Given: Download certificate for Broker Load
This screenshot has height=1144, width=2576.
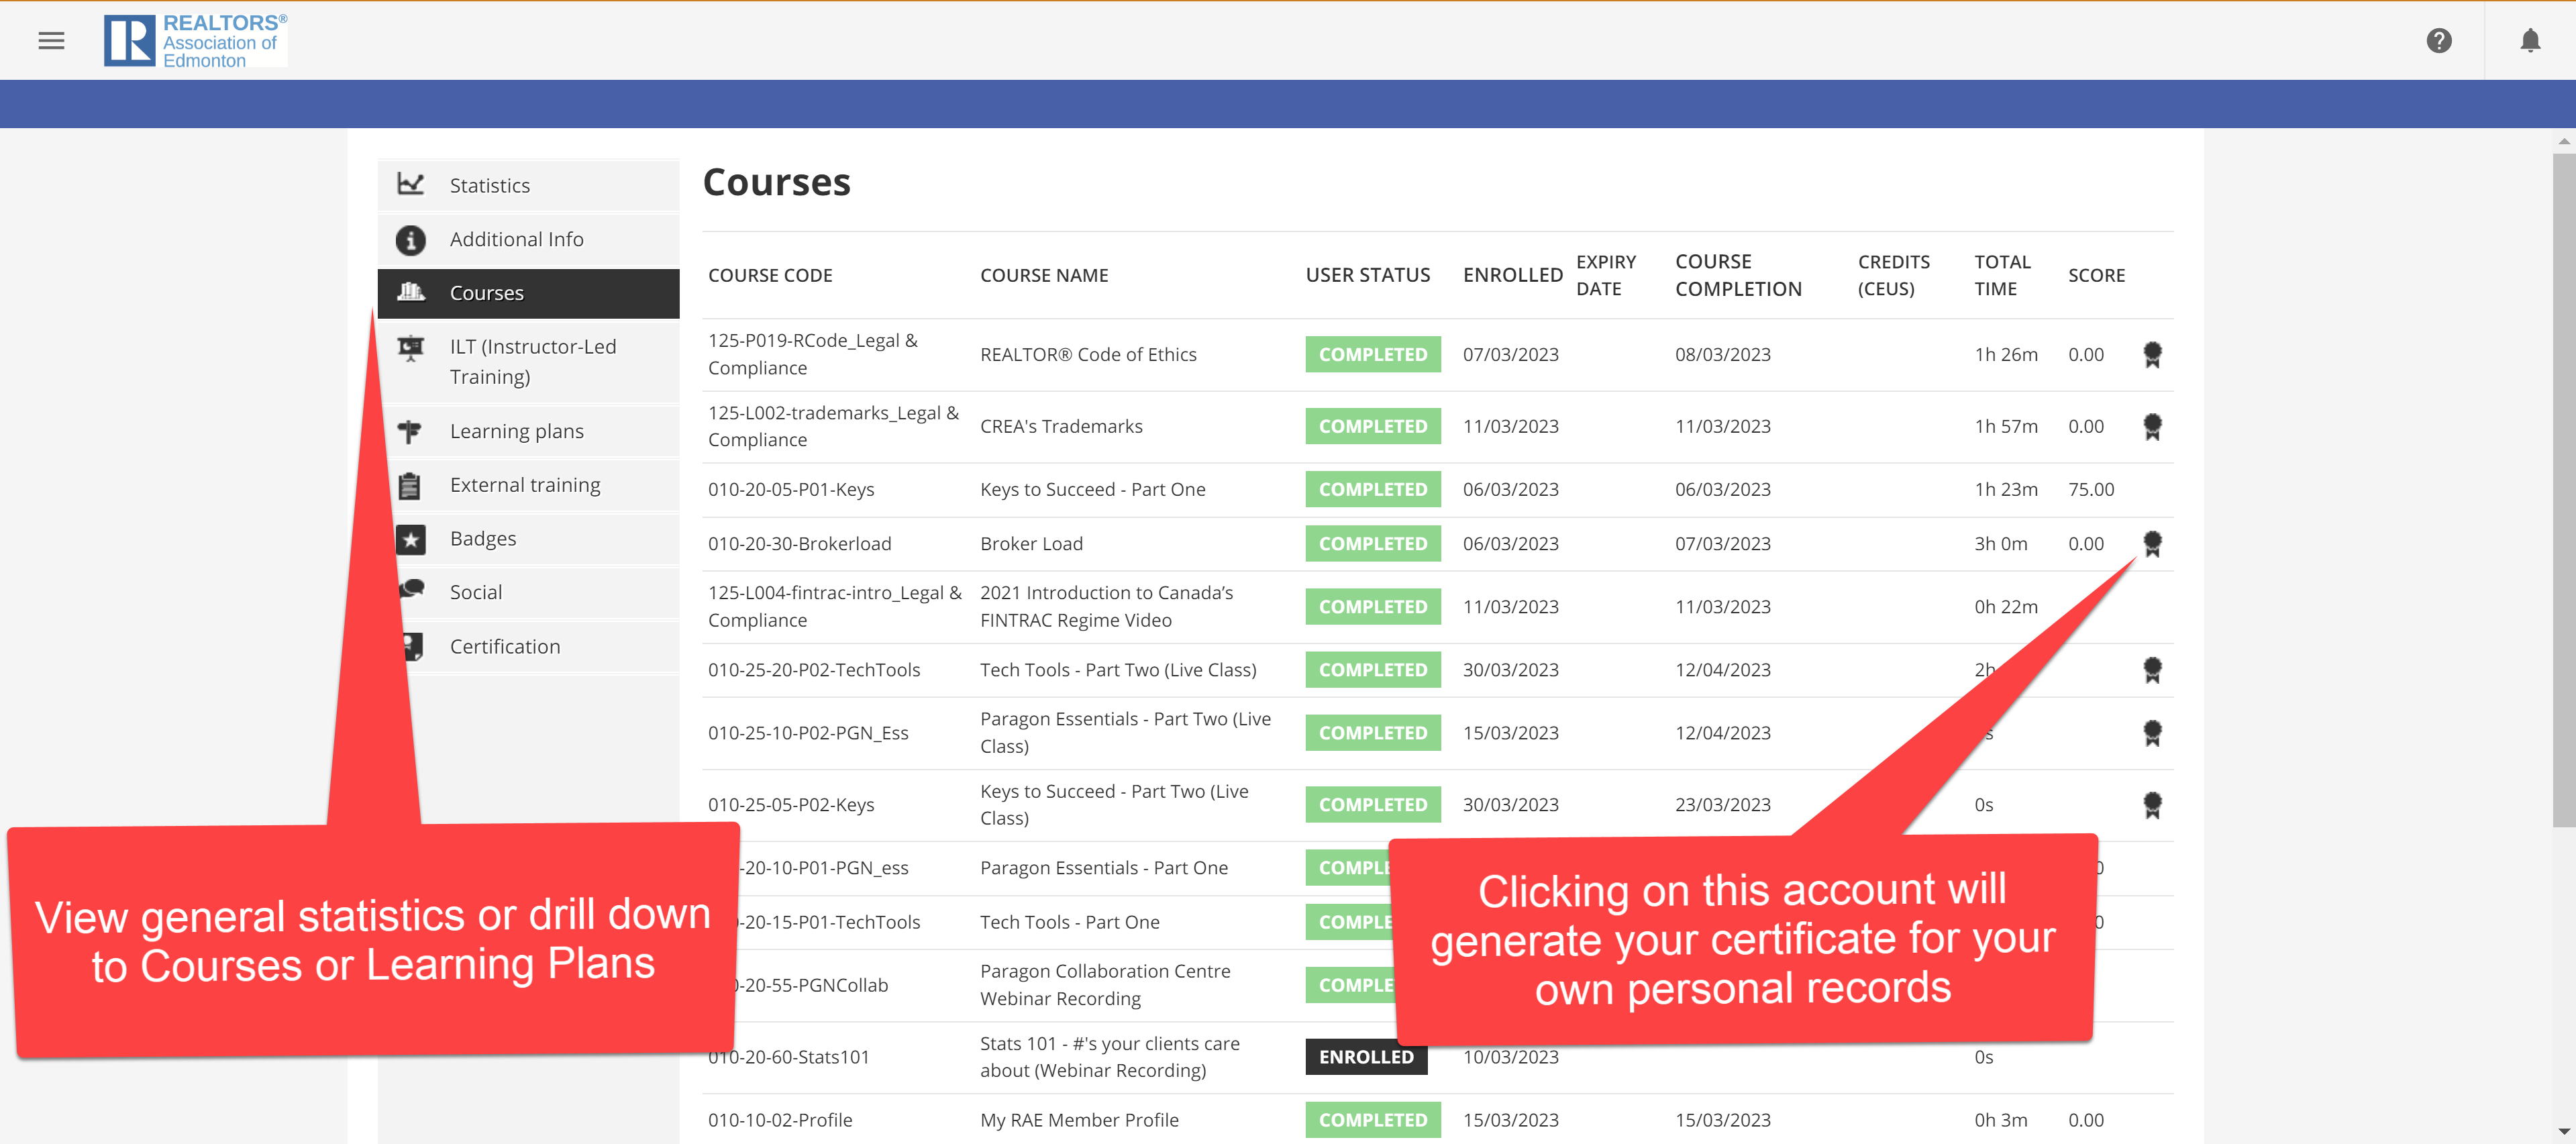Looking at the screenshot, I should coord(2152,543).
